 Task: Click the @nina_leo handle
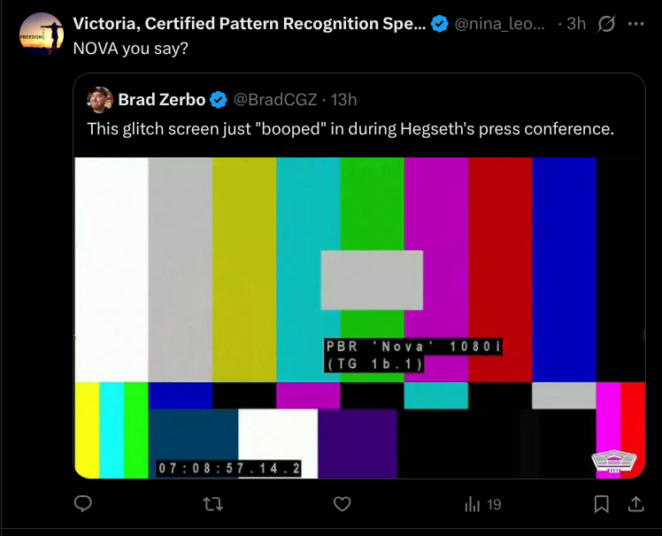click(499, 24)
